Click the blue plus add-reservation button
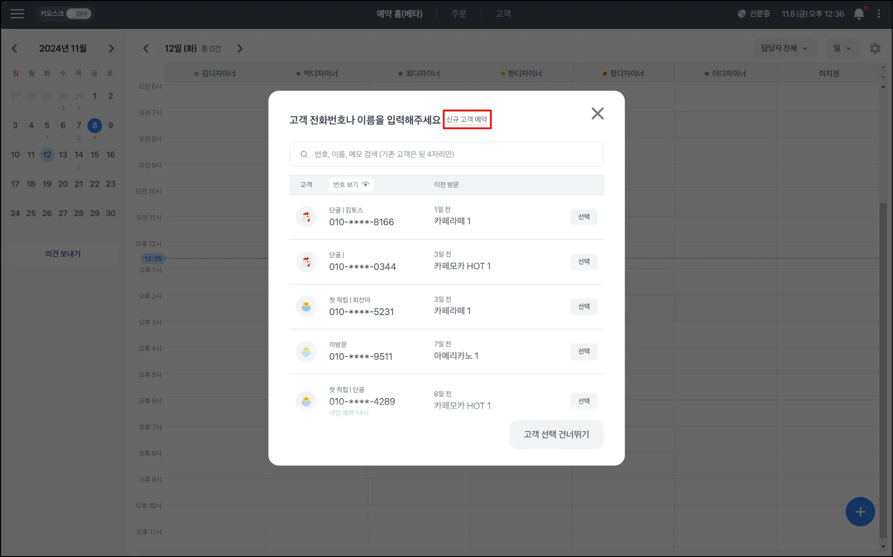Image resolution: width=893 pixels, height=557 pixels. [x=860, y=512]
